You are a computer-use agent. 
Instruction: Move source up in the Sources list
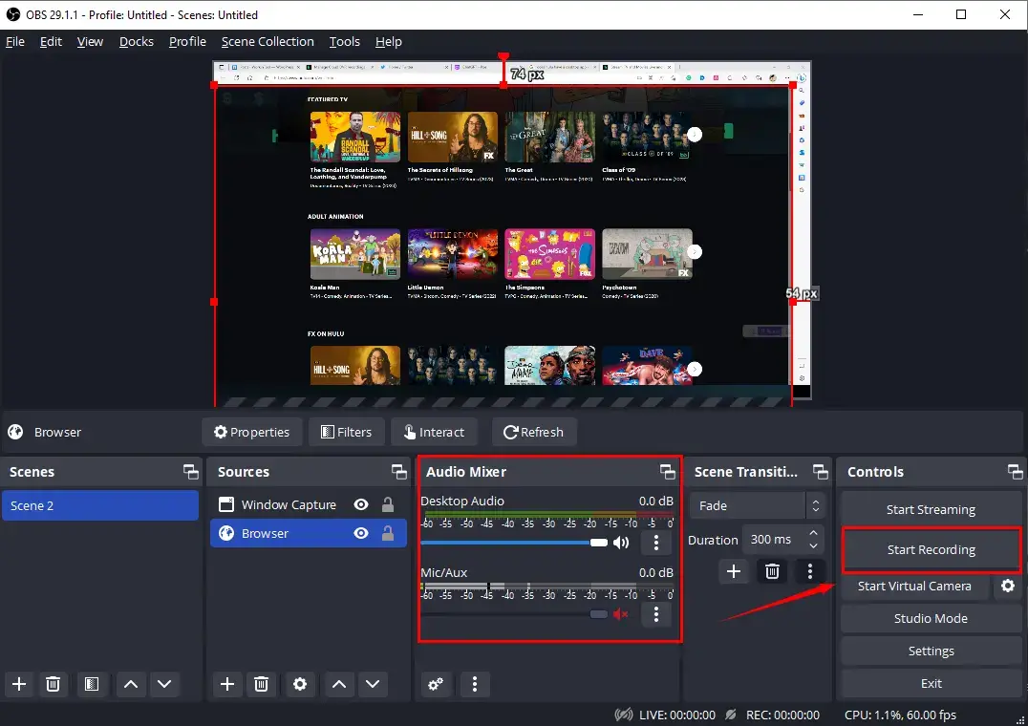click(x=339, y=684)
